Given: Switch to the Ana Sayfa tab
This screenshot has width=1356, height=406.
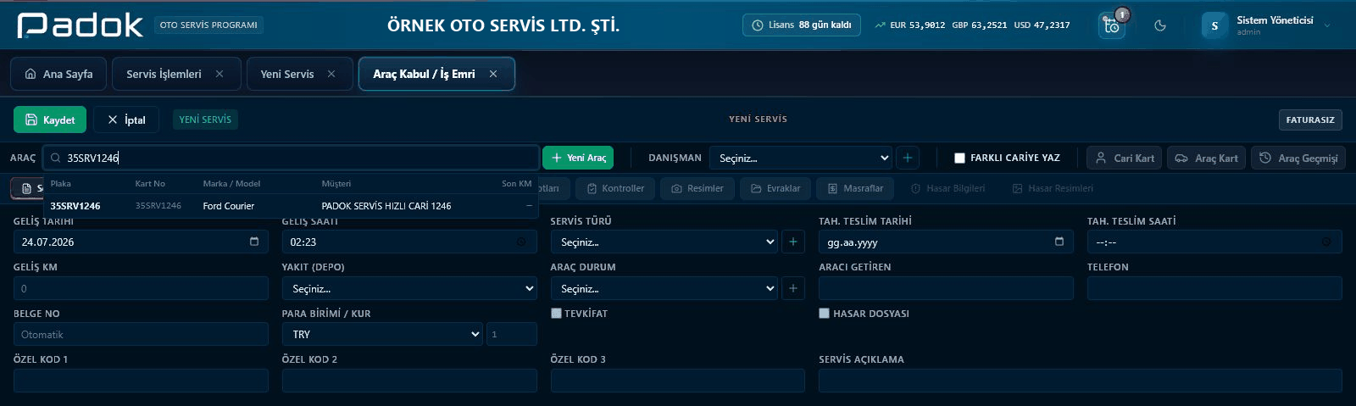Looking at the screenshot, I should point(58,74).
